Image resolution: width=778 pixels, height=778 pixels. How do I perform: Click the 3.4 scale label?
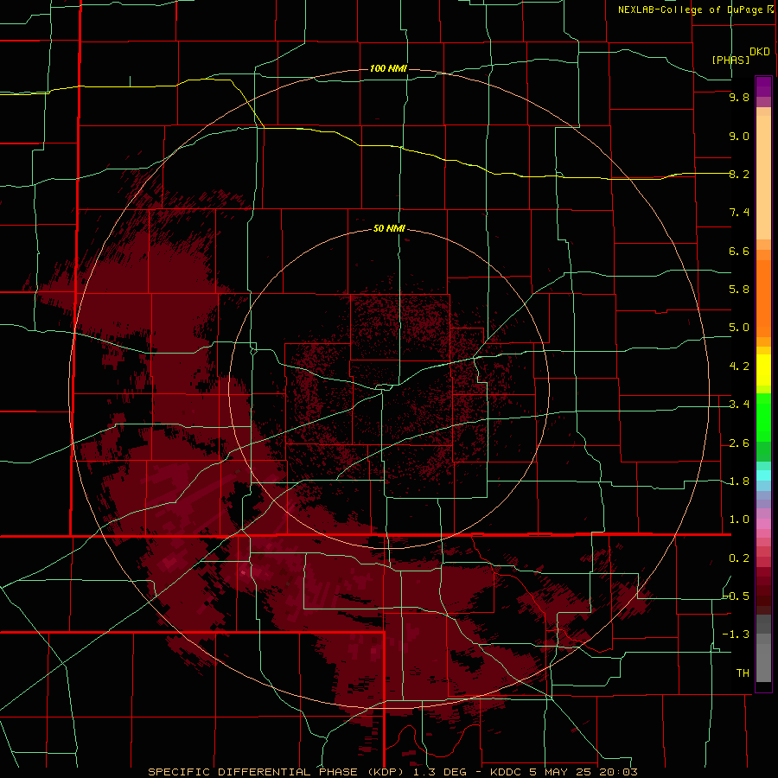click(x=739, y=405)
